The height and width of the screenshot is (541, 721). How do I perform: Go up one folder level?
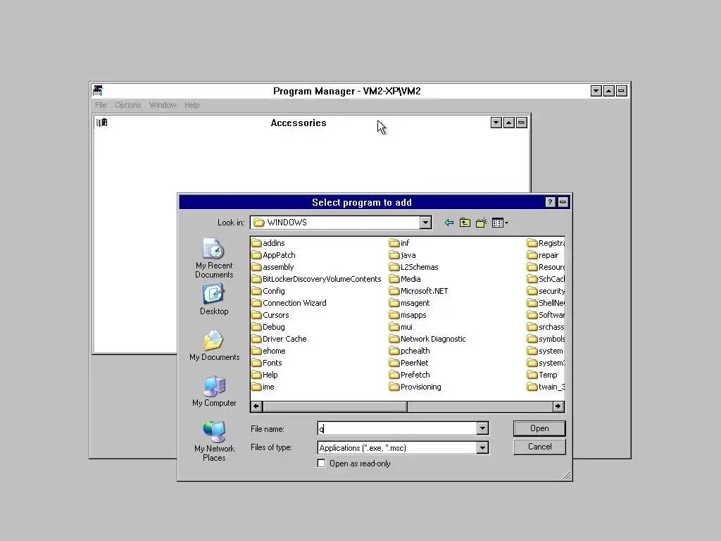(x=465, y=223)
